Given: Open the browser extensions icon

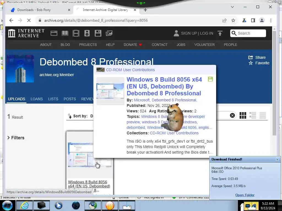Looking at the screenshot, I should click(244, 20).
